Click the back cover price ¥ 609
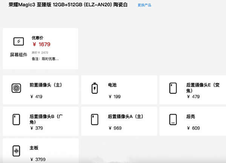Screen dimensions: 226x163 click(x=194, y=128)
